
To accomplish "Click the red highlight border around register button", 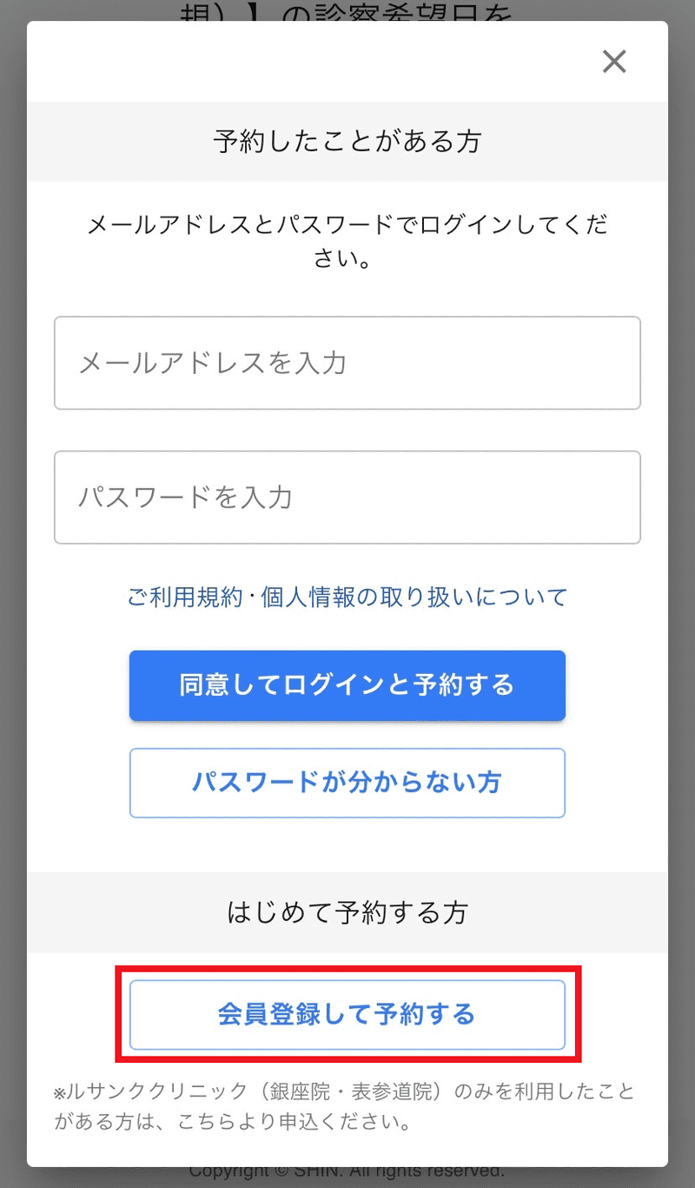I will tap(347, 969).
